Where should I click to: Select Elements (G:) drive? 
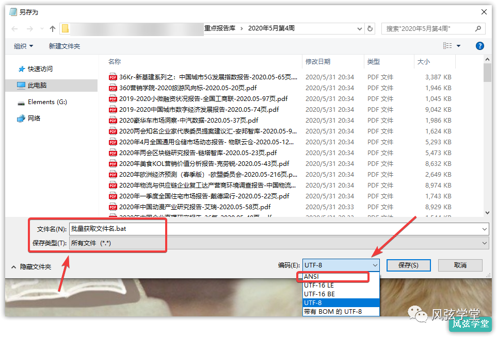(47, 102)
